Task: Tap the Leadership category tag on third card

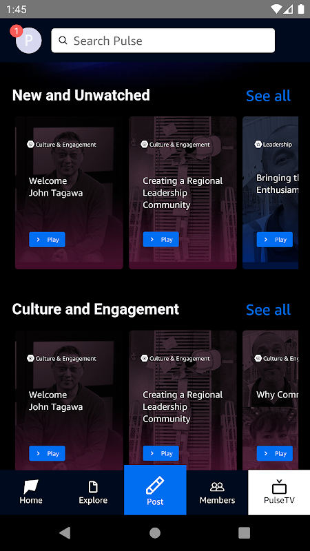Action: tap(273, 145)
